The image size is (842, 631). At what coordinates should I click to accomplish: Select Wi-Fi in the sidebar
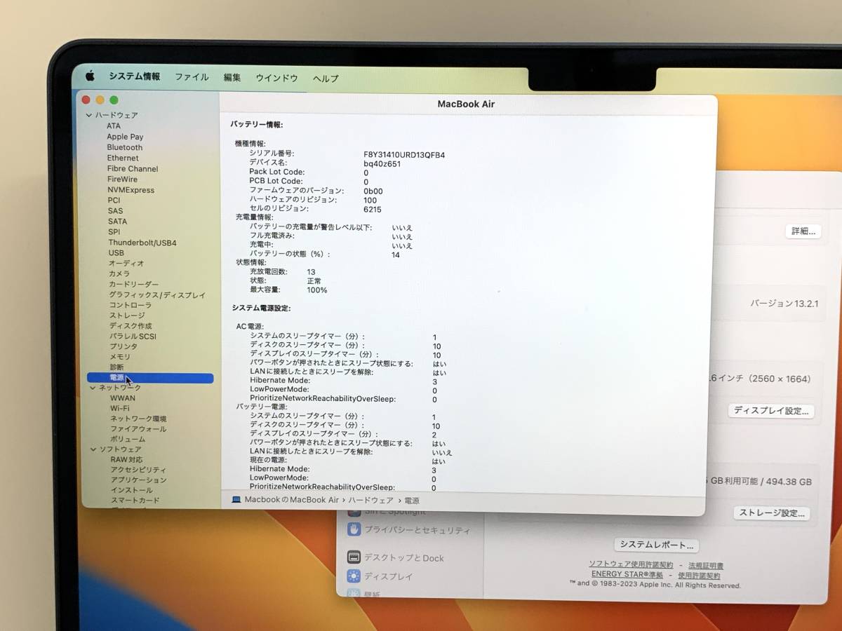click(x=120, y=408)
